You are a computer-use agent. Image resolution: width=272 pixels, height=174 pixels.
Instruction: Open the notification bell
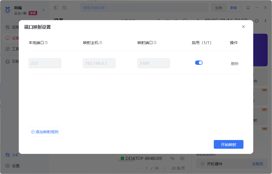(248, 8)
